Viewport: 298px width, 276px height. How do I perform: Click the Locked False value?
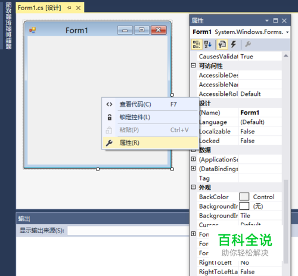pyautogui.click(x=260, y=141)
